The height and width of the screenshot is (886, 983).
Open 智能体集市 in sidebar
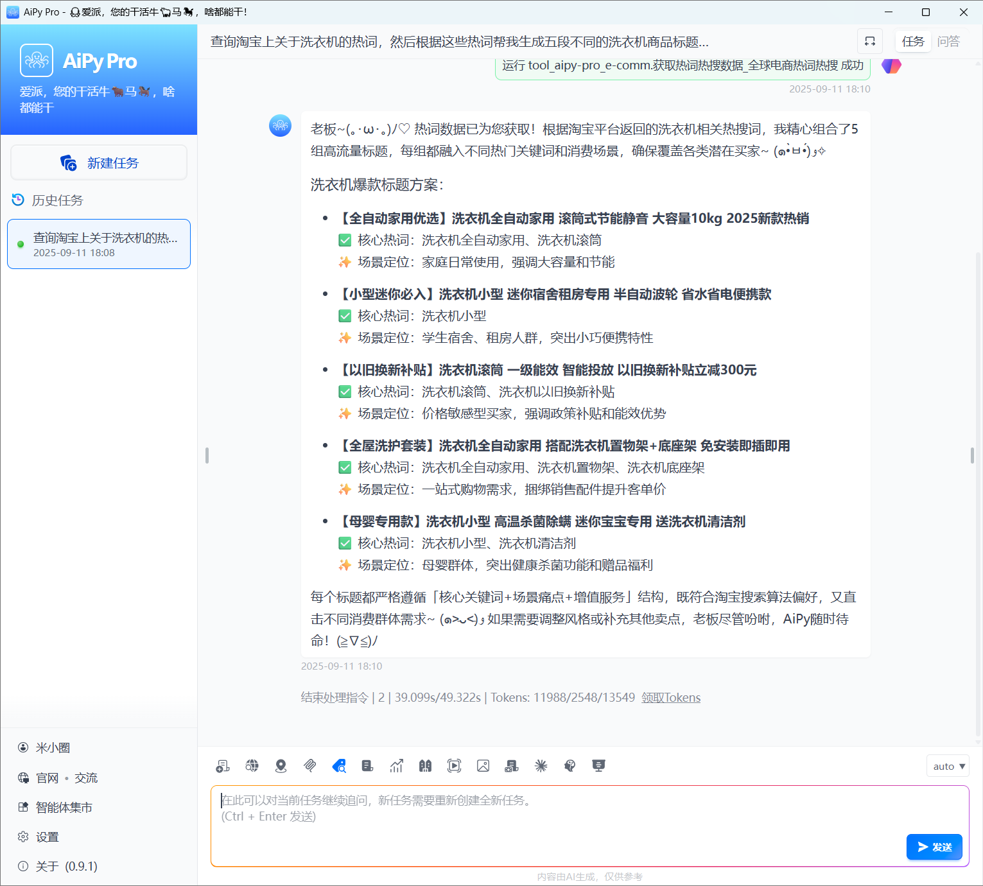(x=64, y=808)
